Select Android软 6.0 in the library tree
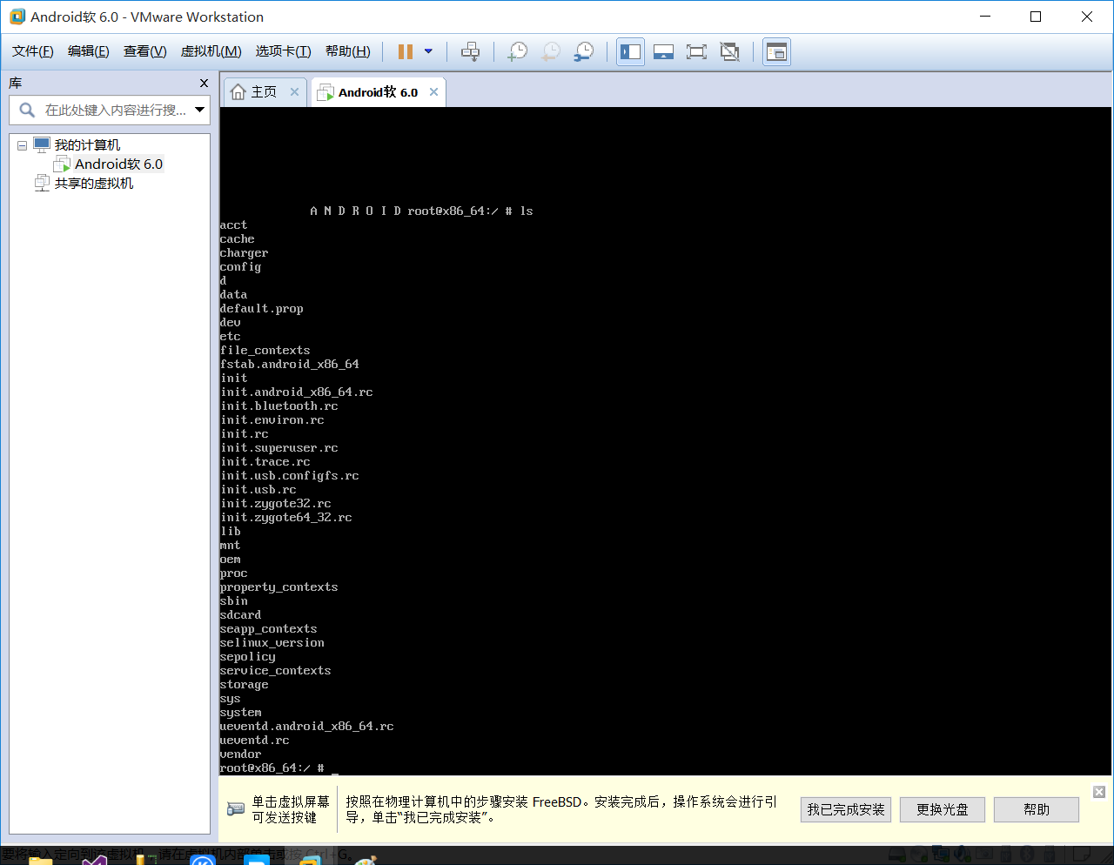 (118, 164)
